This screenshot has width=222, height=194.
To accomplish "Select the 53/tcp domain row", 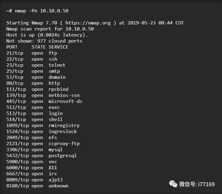I will [x=36, y=77].
